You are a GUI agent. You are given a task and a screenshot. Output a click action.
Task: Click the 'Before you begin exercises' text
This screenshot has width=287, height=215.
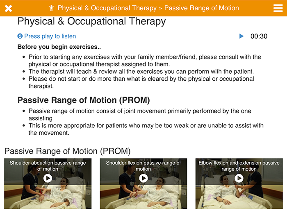click(59, 47)
